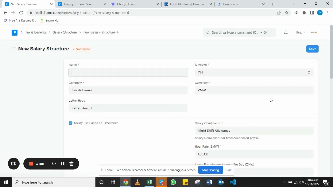Click the page vertical scrollbar
Image resolution: width=333 pixels, height=187 pixels.
click(331, 52)
